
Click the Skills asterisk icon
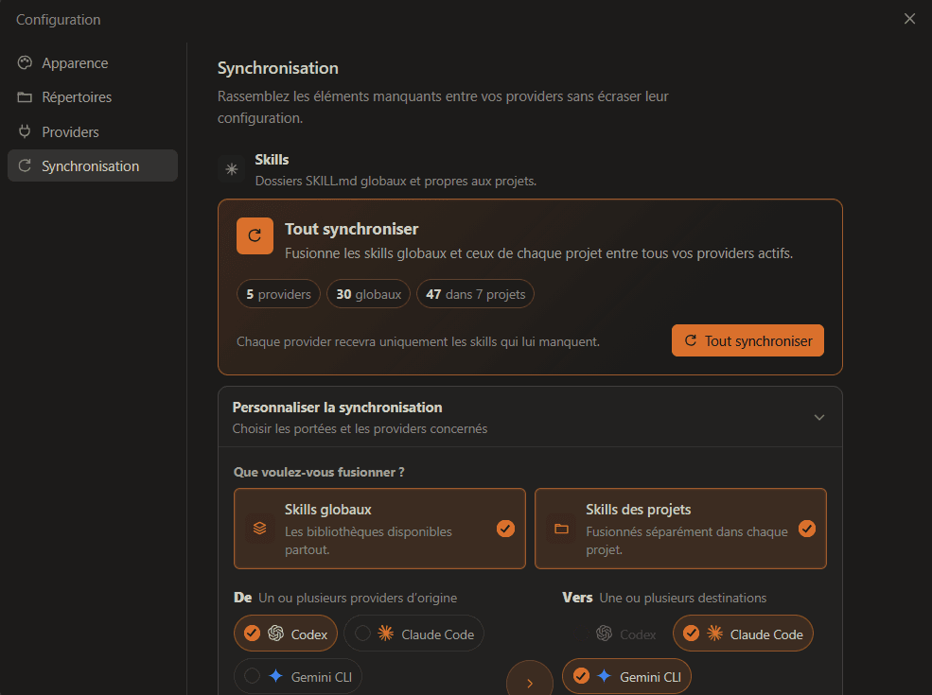click(231, 169)
